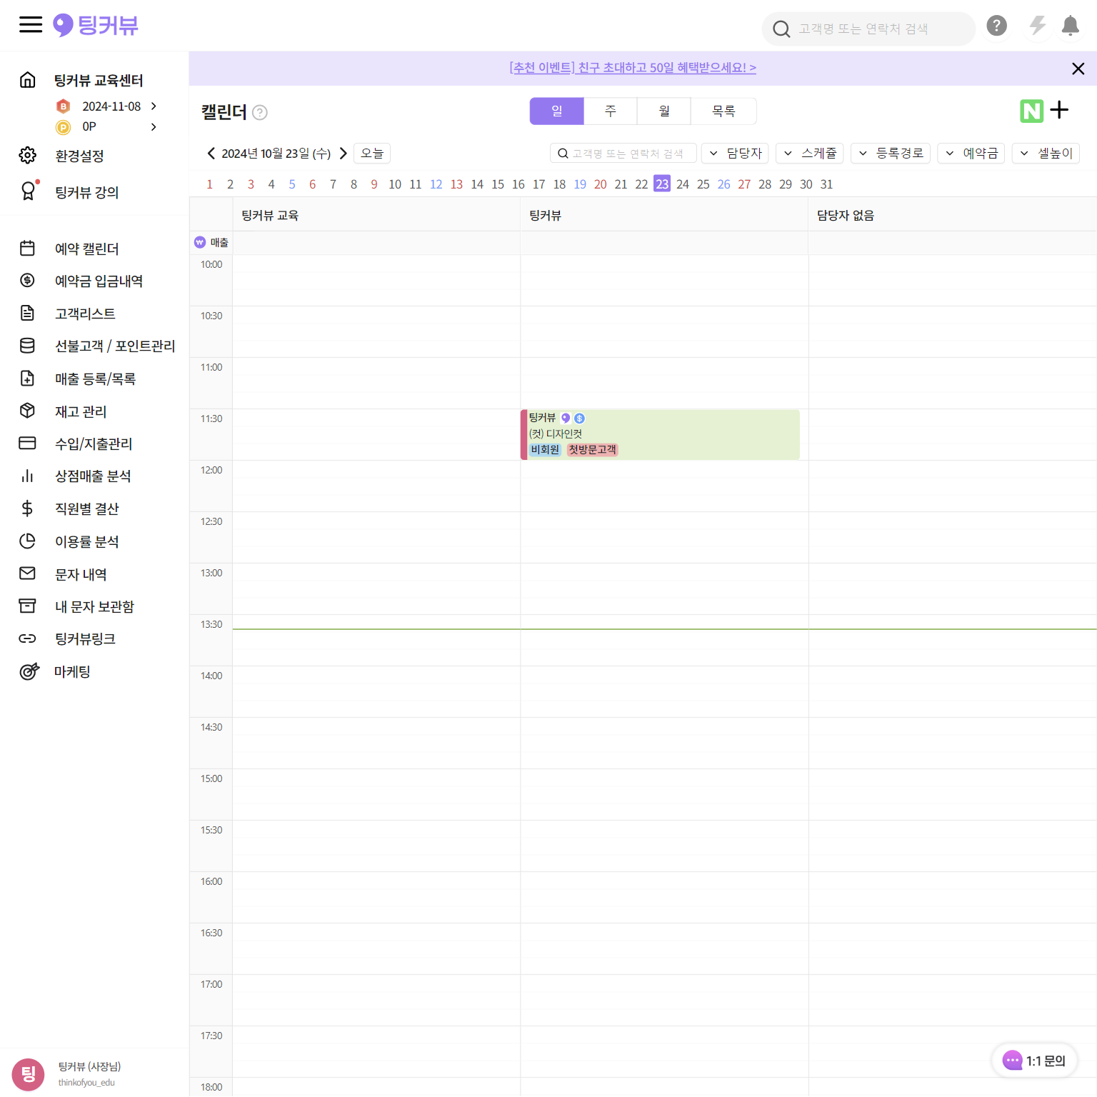Click the 상점매출 분석 bar chart icon
Viewport: 1097px width, 1097px height.
28,476
